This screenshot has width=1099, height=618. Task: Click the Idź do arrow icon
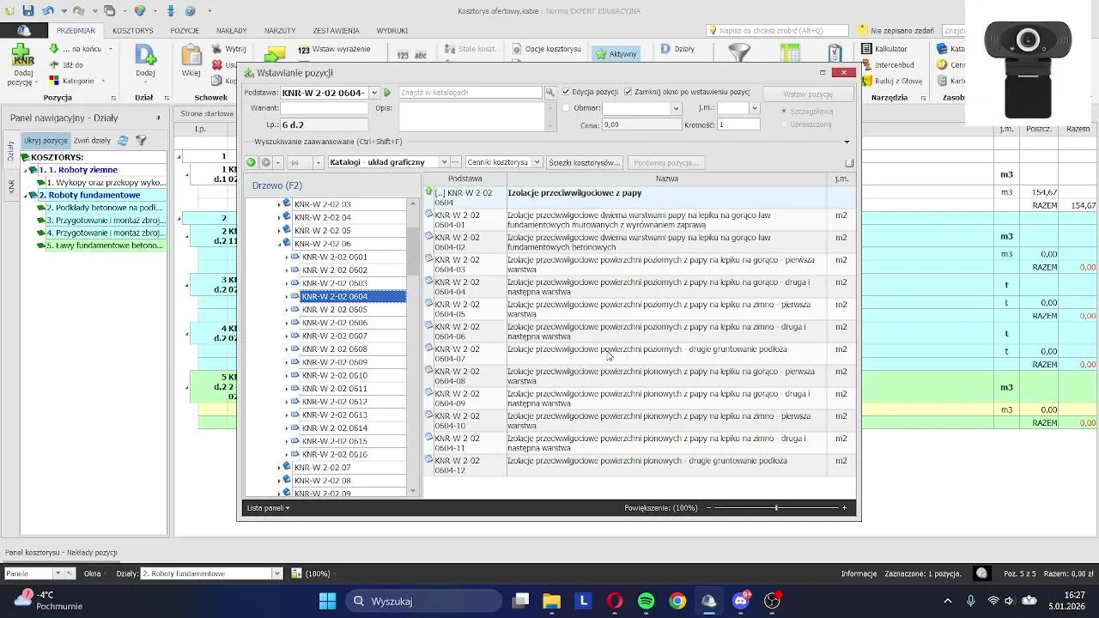pos(53,65)
